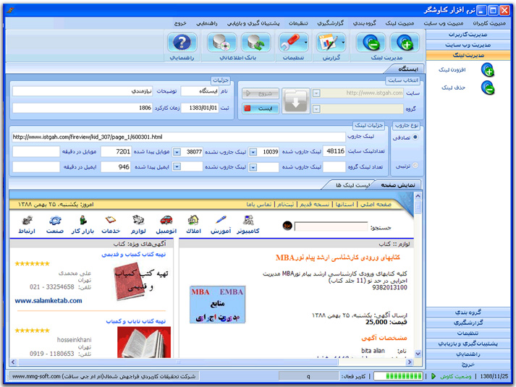This screenshot has height=387, width=516.
Task: Click the اتومبیل car category icon
Action: pos(166,220)
